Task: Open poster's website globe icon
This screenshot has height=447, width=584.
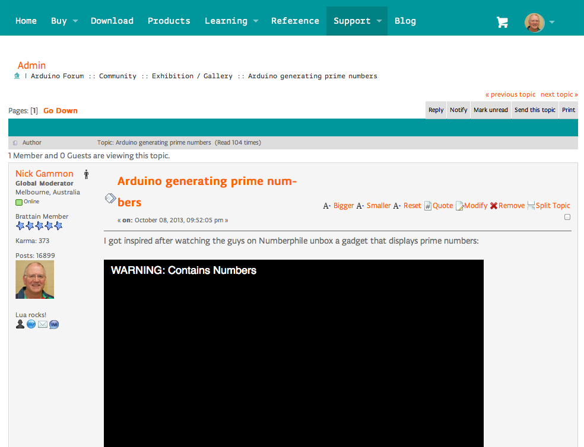Action: [x=31, y=324]
